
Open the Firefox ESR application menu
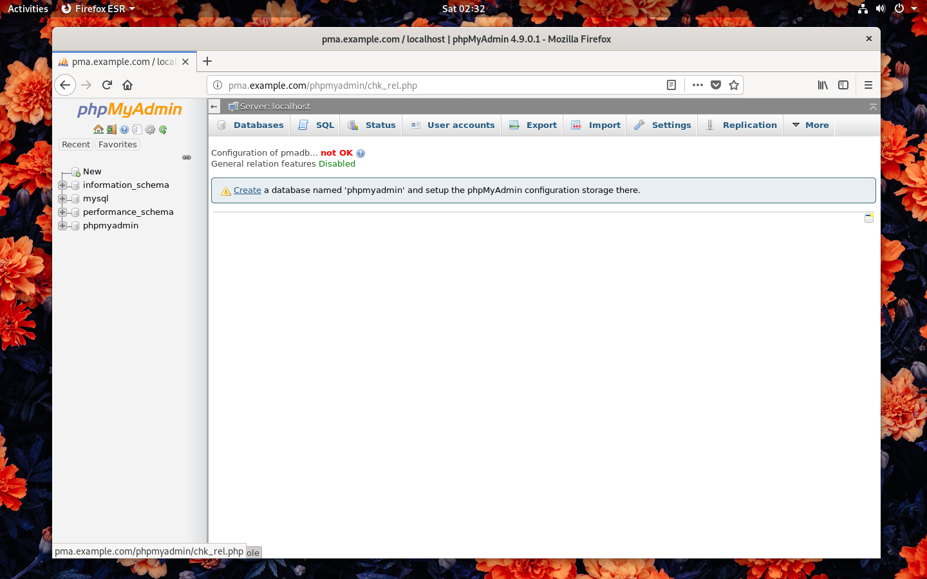click(98, 9)
